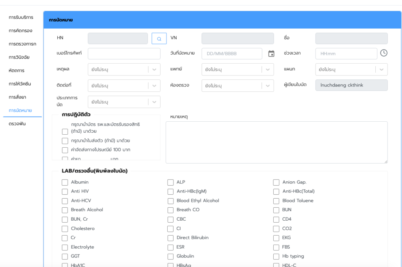Viewport: 402px width, 267px height.
Task: Tick the Anti HIV checkbox
Action: [x=65, y=192]
